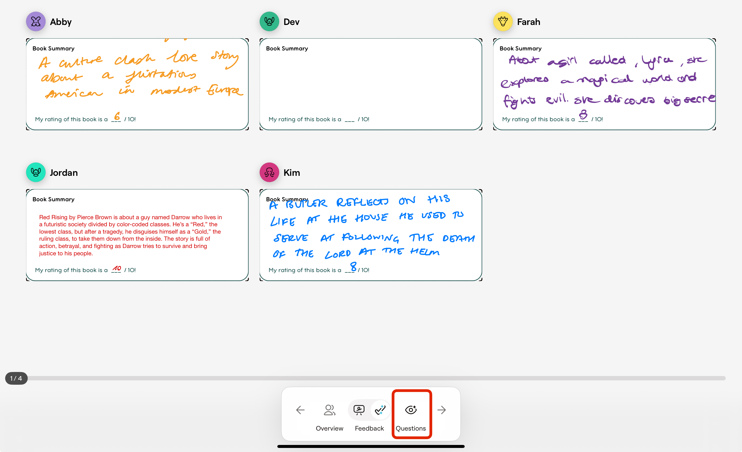Open Dev's empty book summary card

(371, 84)
